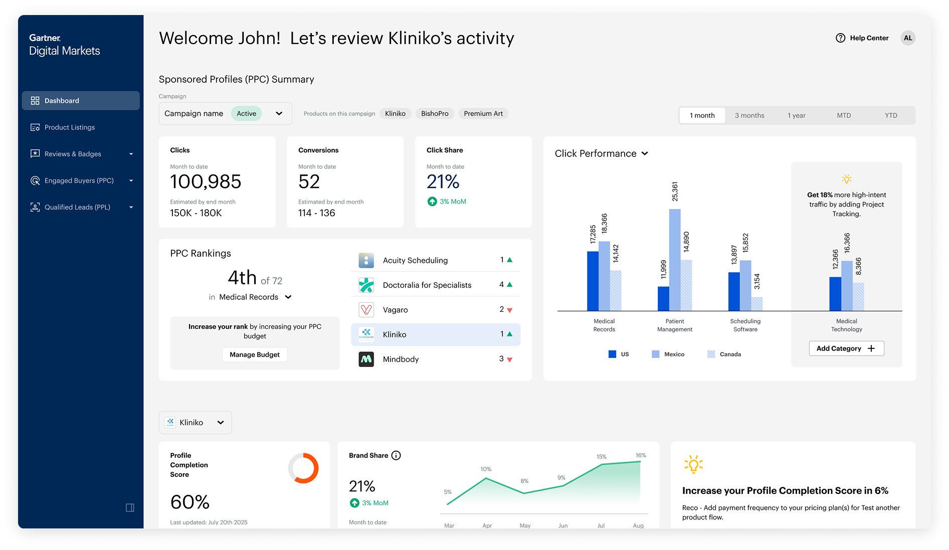The height and width of the screenshot is (550, 949).
Task: Click the Gartner Digital Markets logo
Action: point(65,45)
